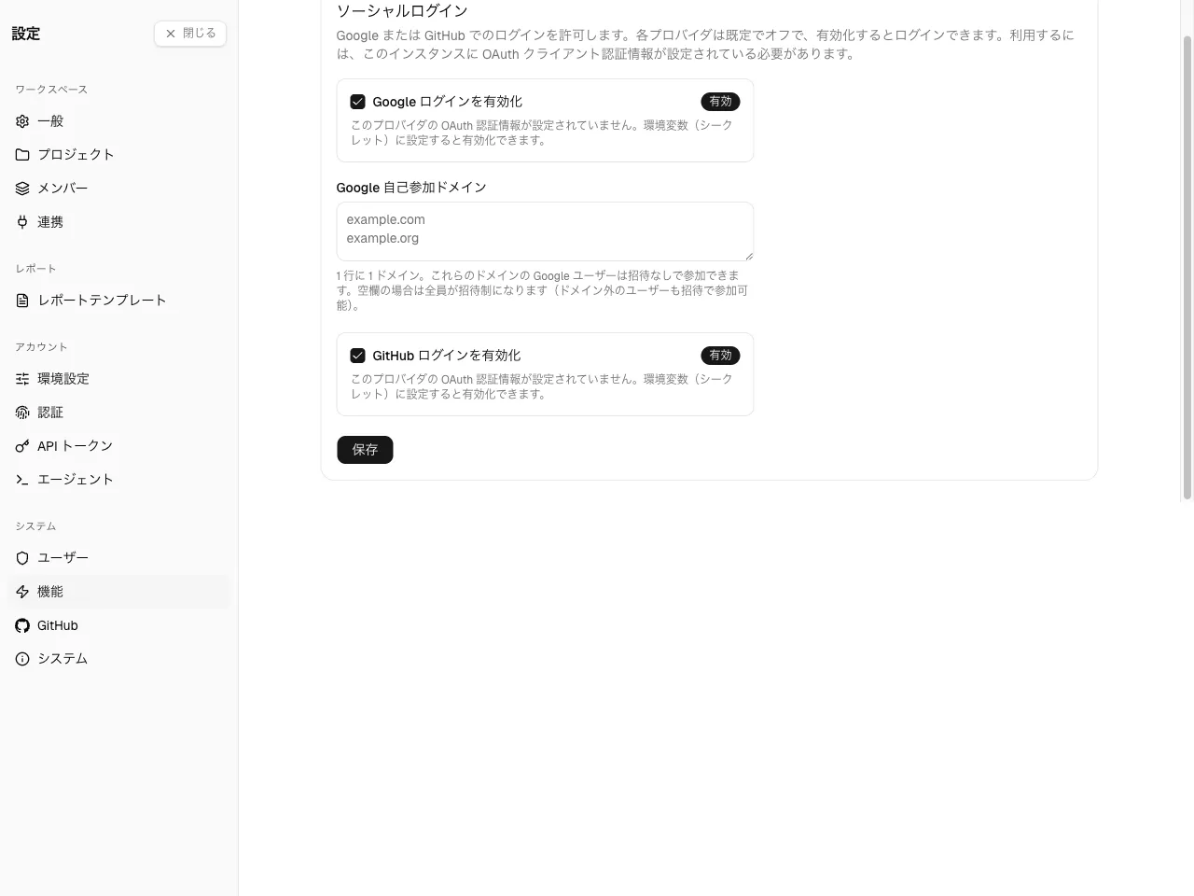Click the page vertical scrollbar
Viewport: 1194px width, 896px height.
pos(1187,268)
